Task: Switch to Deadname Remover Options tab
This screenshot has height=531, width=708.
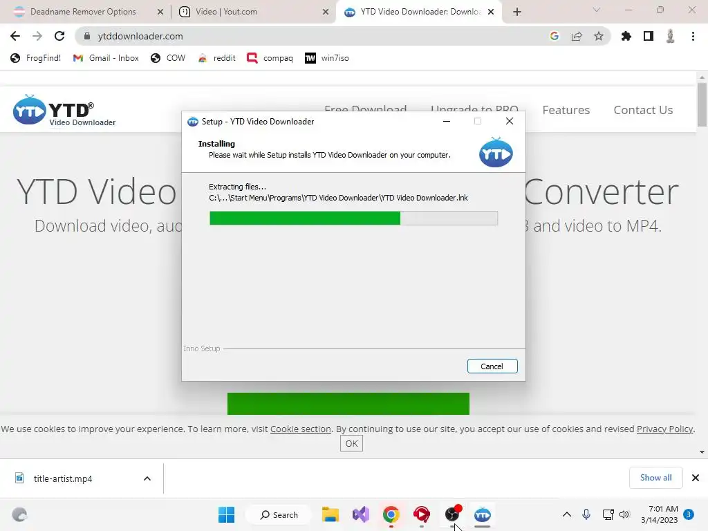Action: [x=83, y=12]
